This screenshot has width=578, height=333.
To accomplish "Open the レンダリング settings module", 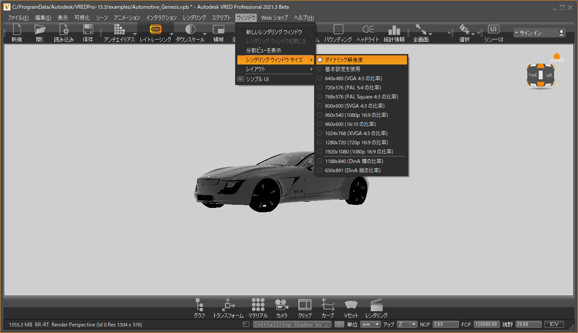I will (x=376, y=305).
